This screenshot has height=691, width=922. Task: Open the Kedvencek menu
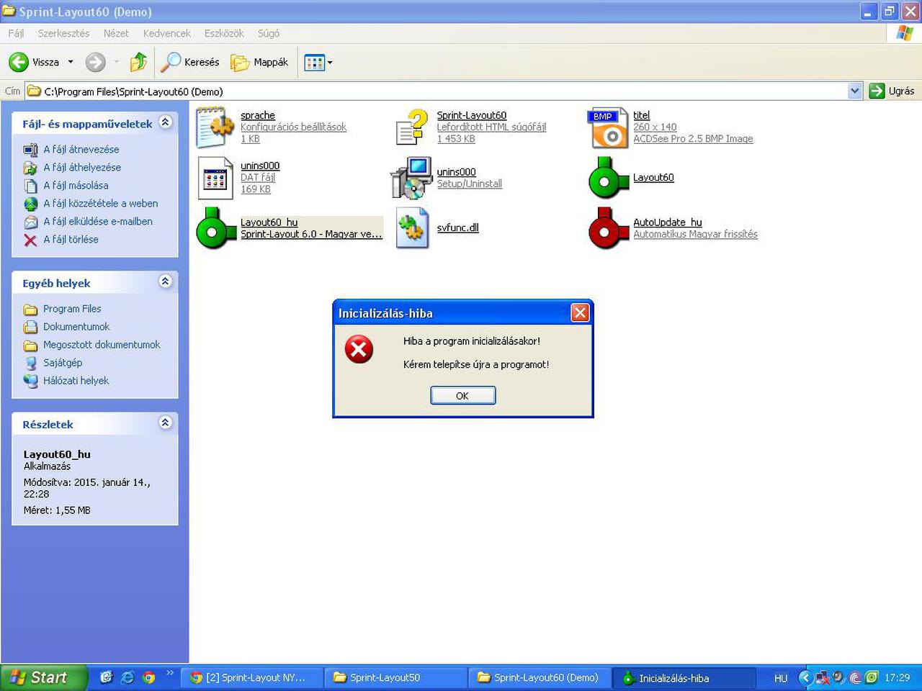167,33
